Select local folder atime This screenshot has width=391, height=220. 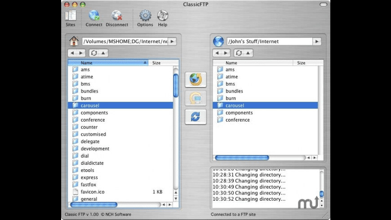[120, 77]
